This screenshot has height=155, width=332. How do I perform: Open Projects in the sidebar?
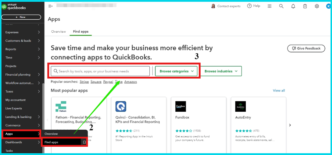[x=11, y=66]
